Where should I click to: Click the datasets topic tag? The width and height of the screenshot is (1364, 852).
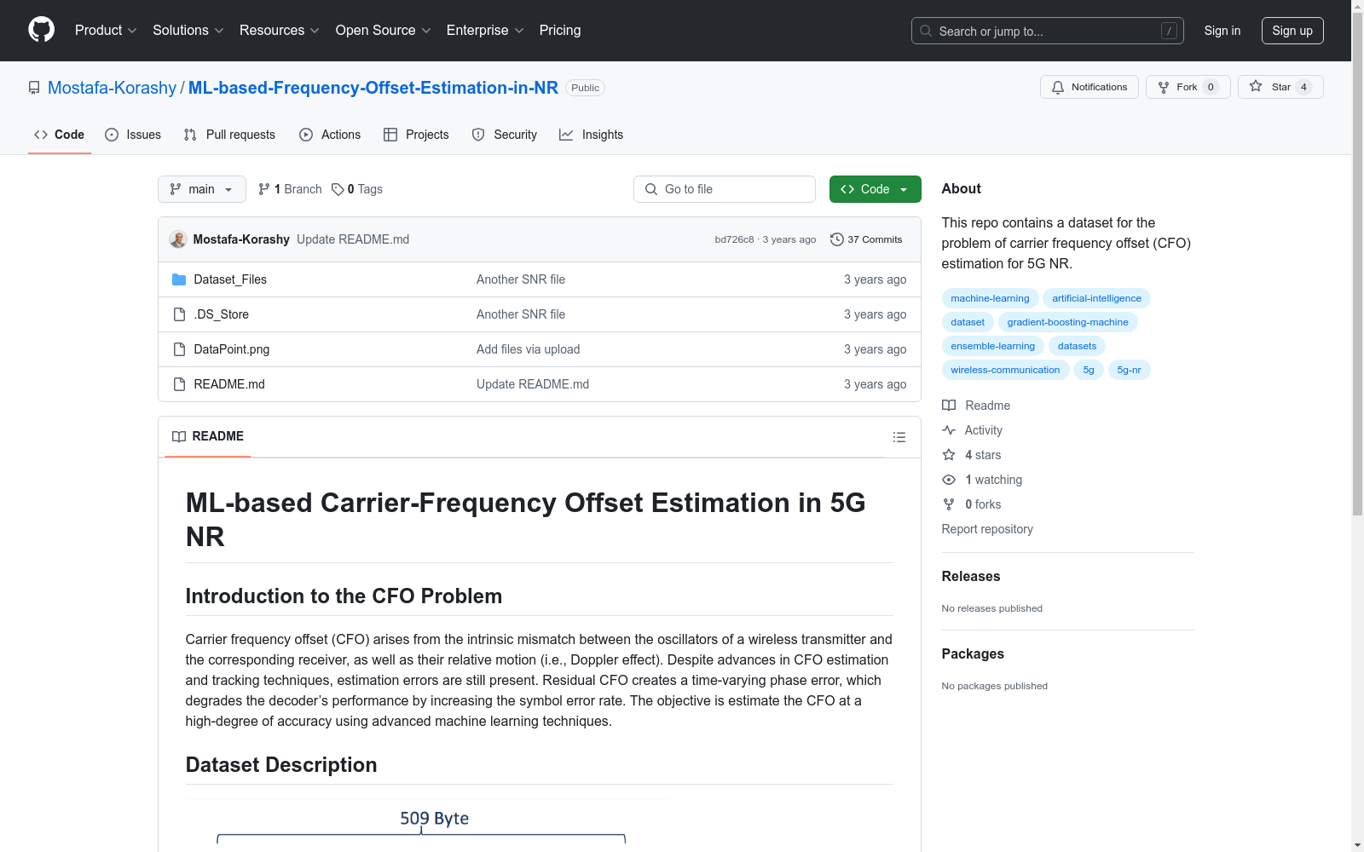click(x=1078, y=346)
